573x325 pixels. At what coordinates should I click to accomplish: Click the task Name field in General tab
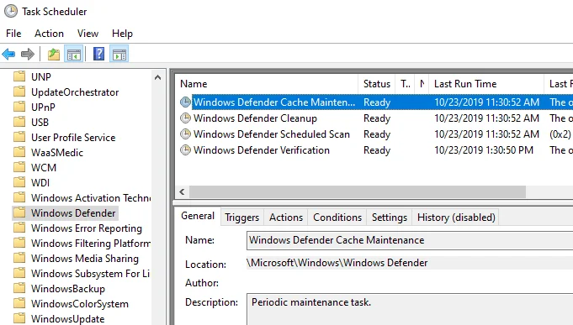410,240
